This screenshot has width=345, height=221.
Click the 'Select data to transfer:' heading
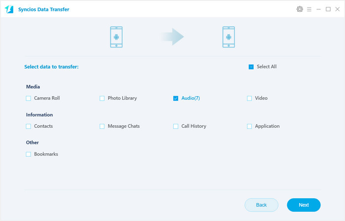pyautogui.click(x=51, y=67)
